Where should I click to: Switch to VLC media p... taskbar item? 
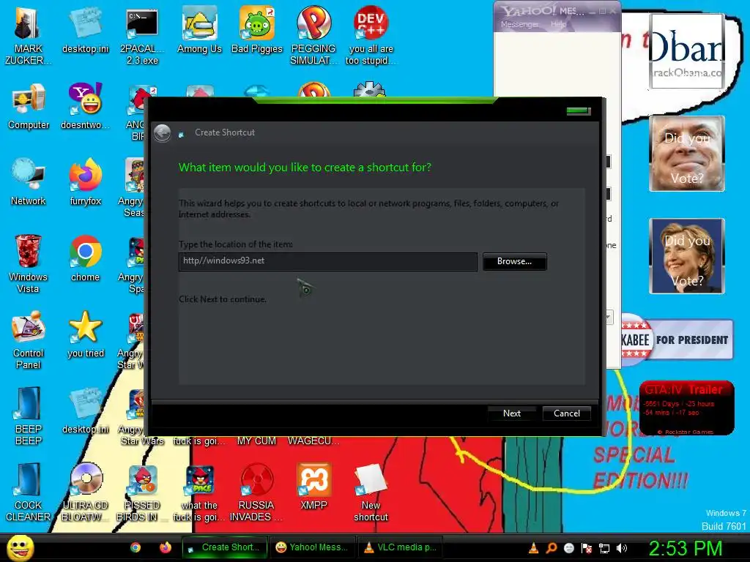click(401, 547)
